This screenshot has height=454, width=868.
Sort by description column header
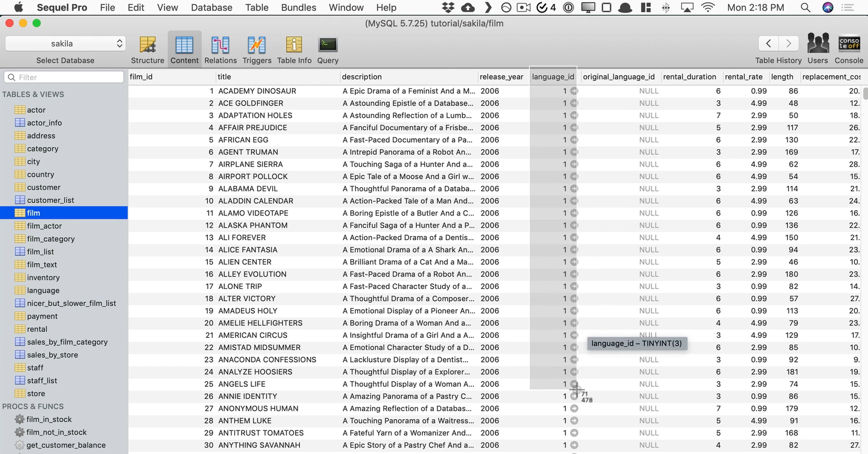409,77
